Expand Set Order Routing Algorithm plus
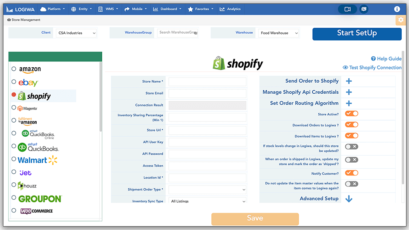409x230 pixels. pos(349,103)
